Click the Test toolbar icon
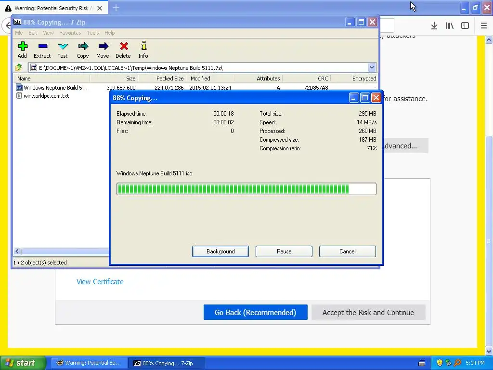Image resolution: width=493 pixels, height=370 pixels. [63, 47]
